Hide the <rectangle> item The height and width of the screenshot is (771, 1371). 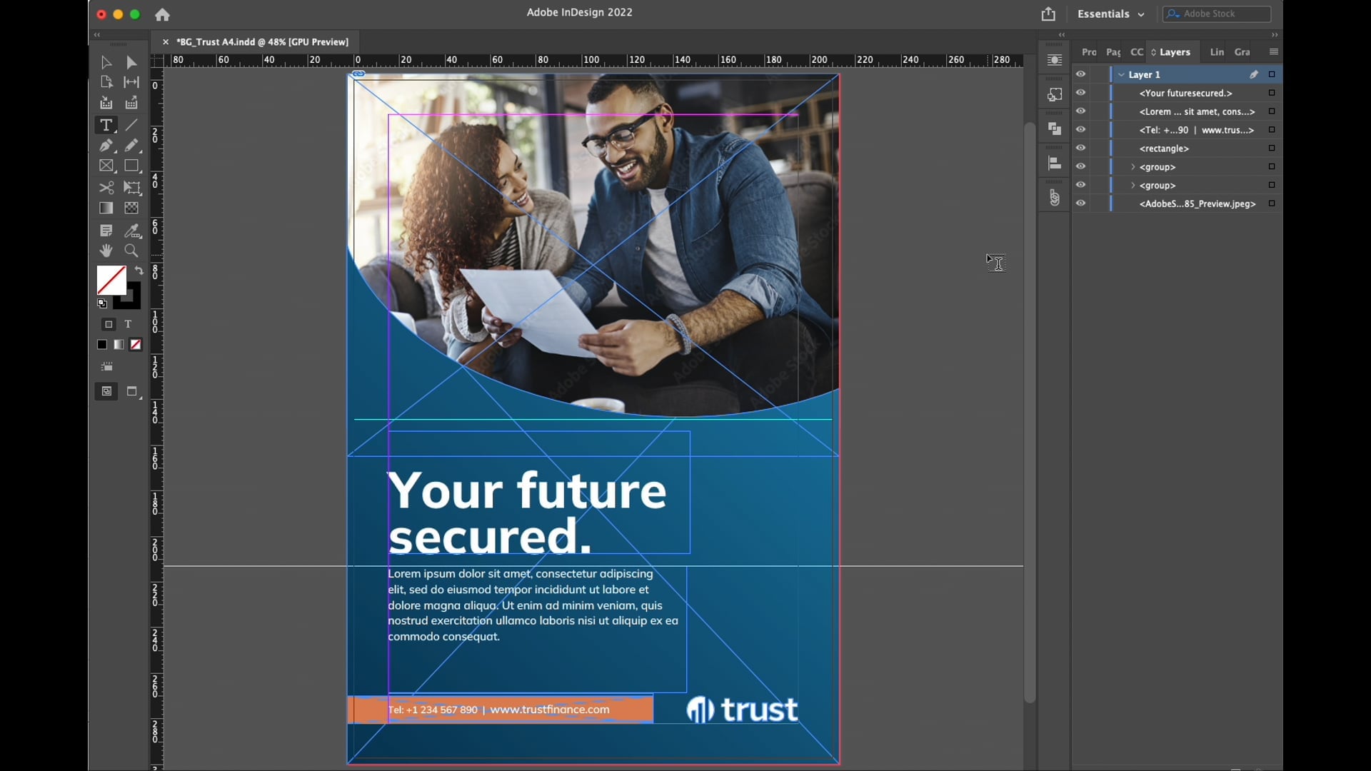pos(1081,148)
